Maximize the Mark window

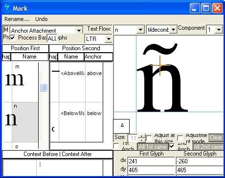206,8
